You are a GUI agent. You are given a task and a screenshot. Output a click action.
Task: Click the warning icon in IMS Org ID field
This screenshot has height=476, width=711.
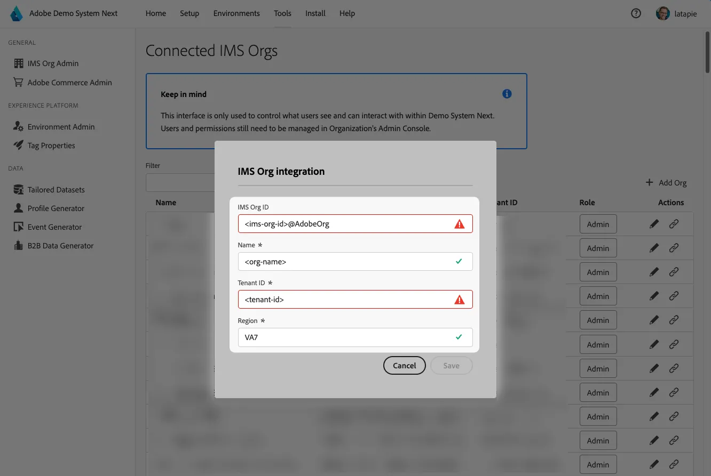(459, 224)
